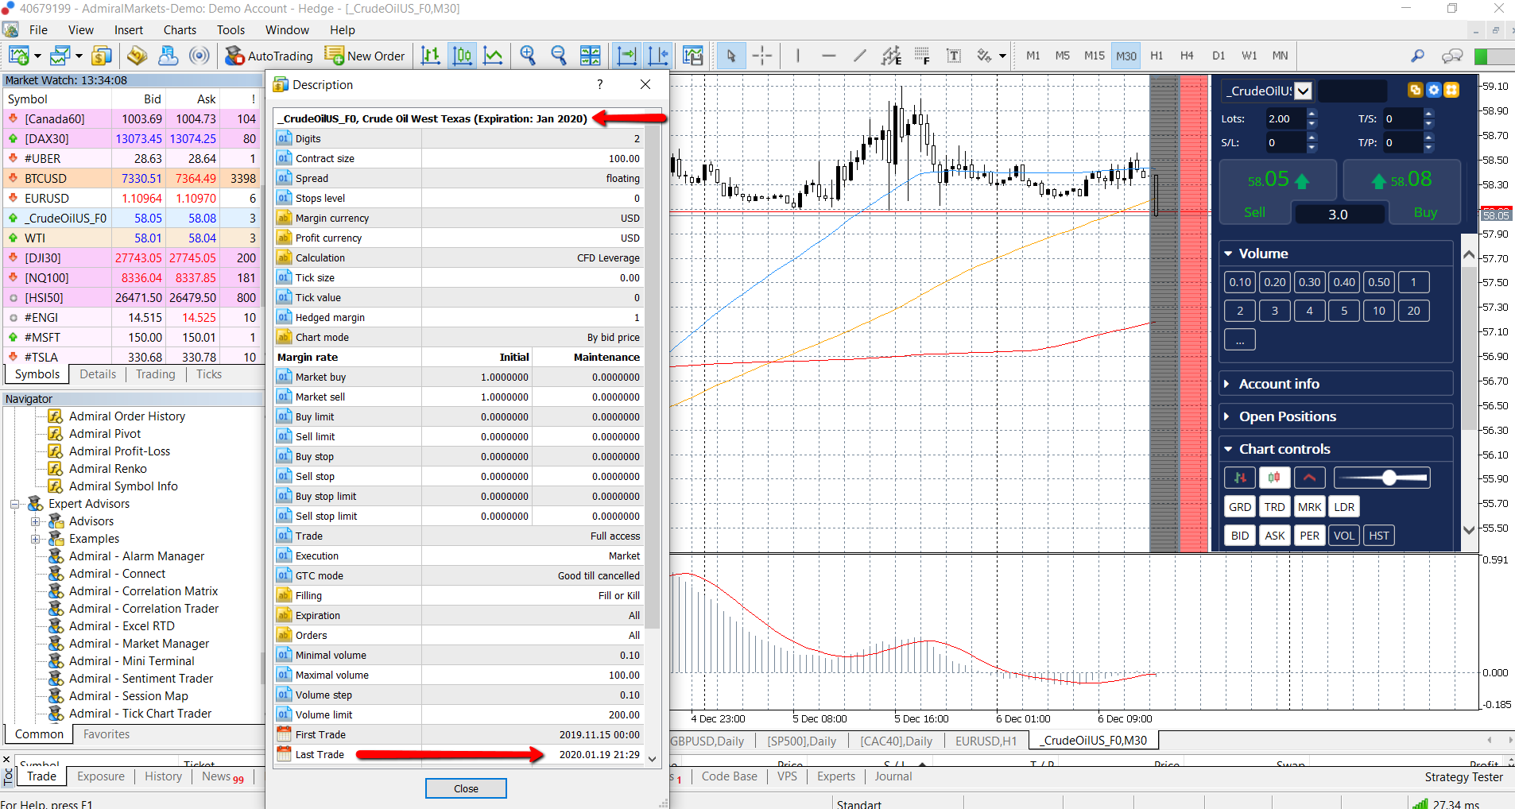Click the Buy 58.08 button
This screenshot has height=809, width=1515.
pos(1404,191)
